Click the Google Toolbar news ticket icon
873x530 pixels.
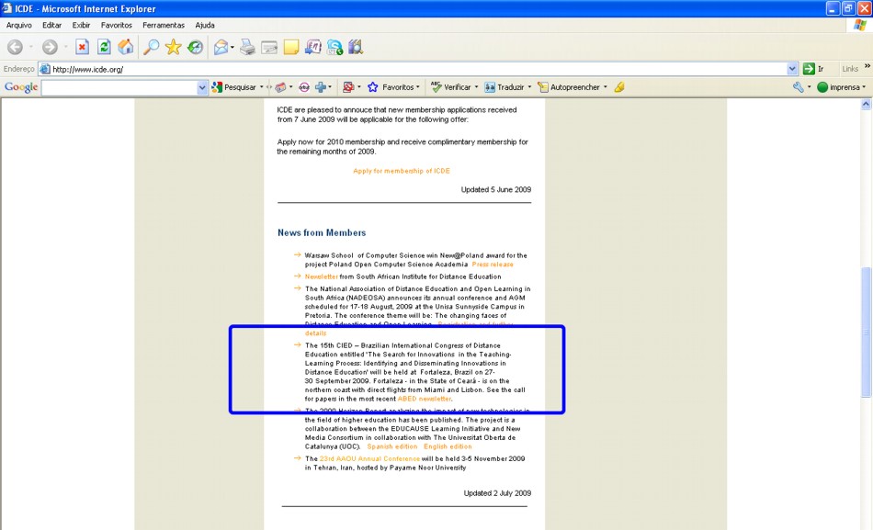[280, 87]
